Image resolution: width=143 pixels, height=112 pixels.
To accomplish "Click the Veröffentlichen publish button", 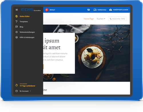I will pos(119,10).
